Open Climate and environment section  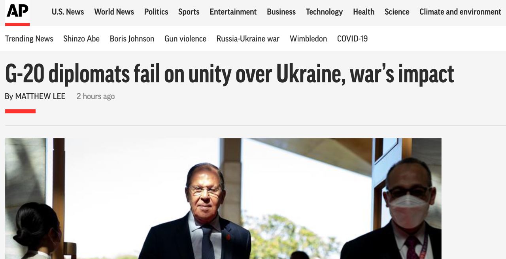(x=460, y=12)
